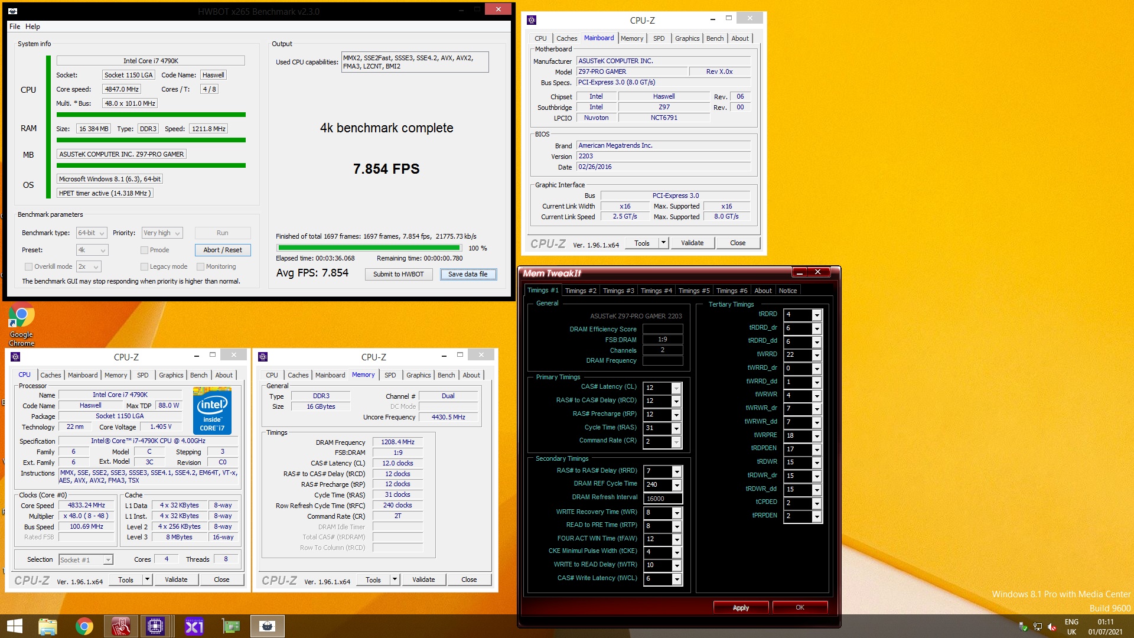Click the CPU-Z Memory window title icon
Image resolution: width=1134 pixels, height=638 pixels.
tap(263, 357)
